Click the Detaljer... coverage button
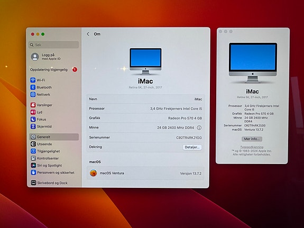Viewport: 304px width, 228px height. tap(192, 147)
